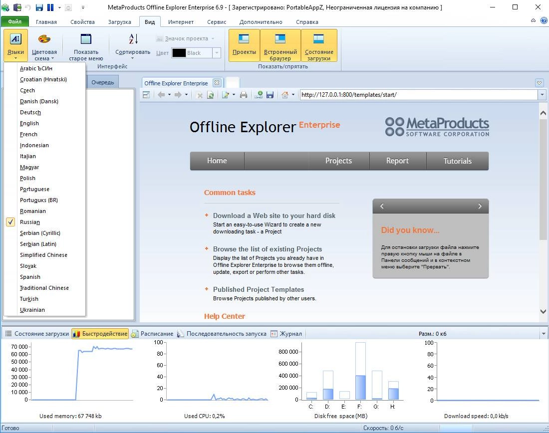Expand the back history dropdown arrow

pyautogui.click(x=169, y=95)
